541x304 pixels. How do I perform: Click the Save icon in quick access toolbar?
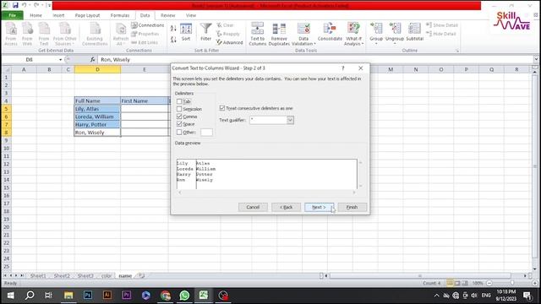coord(15,5)
